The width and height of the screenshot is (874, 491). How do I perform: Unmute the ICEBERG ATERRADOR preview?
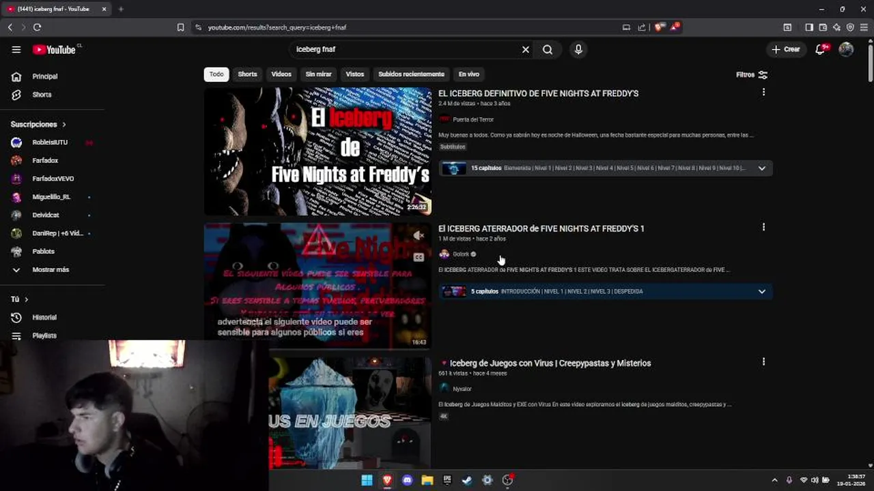coord(419,235)
